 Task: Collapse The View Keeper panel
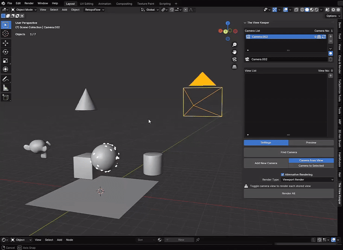pos(245,23)
